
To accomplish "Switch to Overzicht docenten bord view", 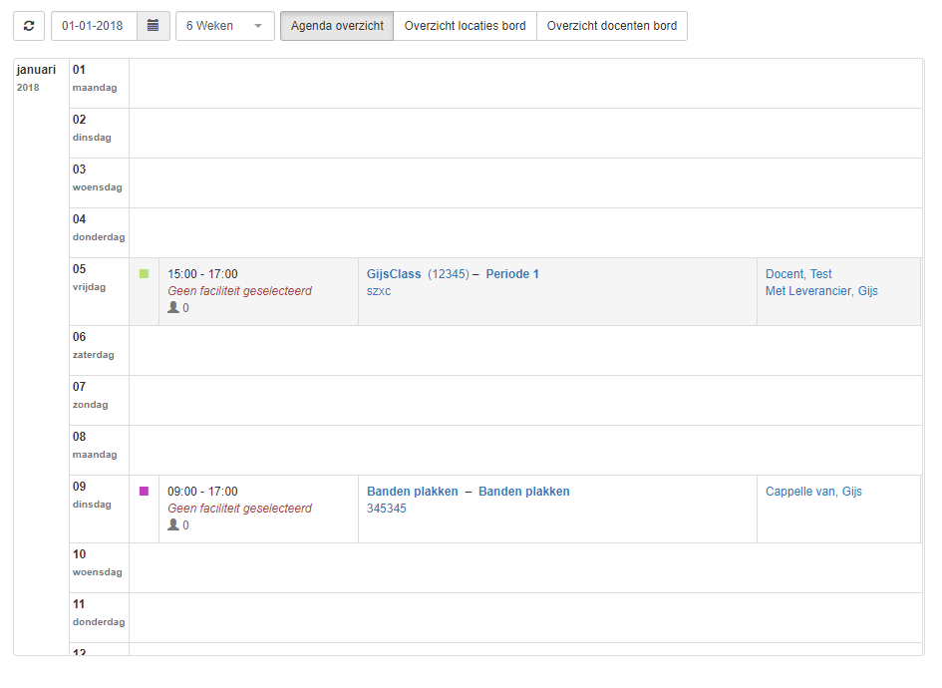I will click(611, 26).
